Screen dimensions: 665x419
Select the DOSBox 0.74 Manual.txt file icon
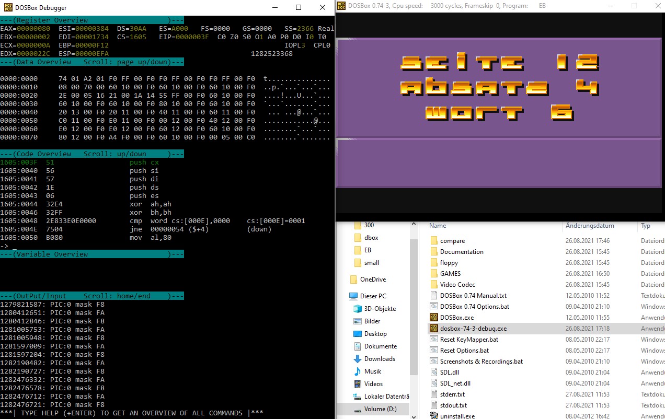pyautogui.click(x=433, y=296)
